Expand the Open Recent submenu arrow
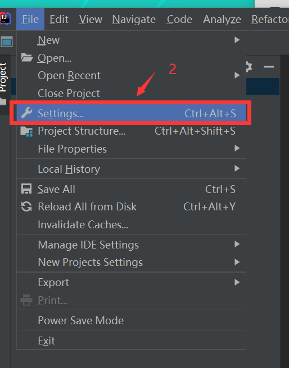 point(237,75)
